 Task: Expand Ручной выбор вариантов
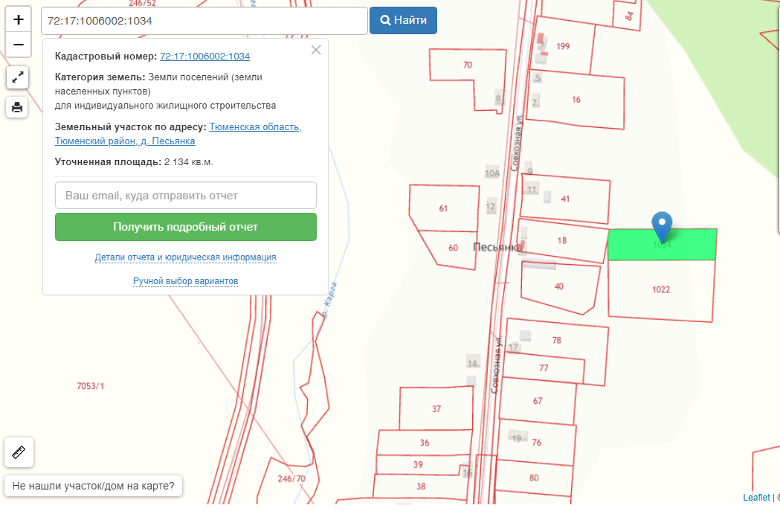tap(185, 281)
